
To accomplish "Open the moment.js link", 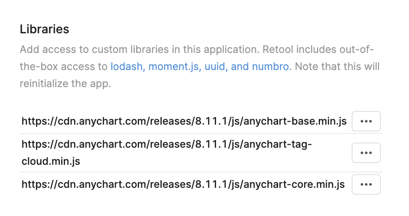I will [174, 67].
